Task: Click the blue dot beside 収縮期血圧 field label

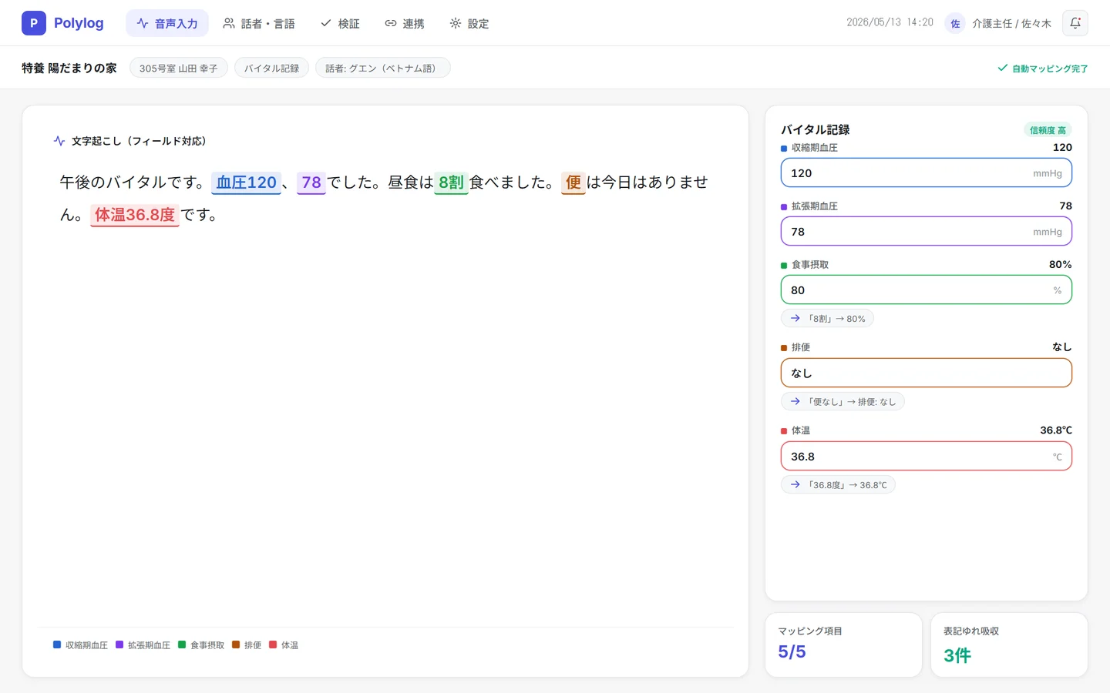Action: click(784, 149)
